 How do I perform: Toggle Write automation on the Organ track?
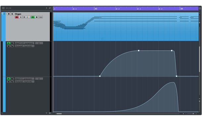[36, 17]
